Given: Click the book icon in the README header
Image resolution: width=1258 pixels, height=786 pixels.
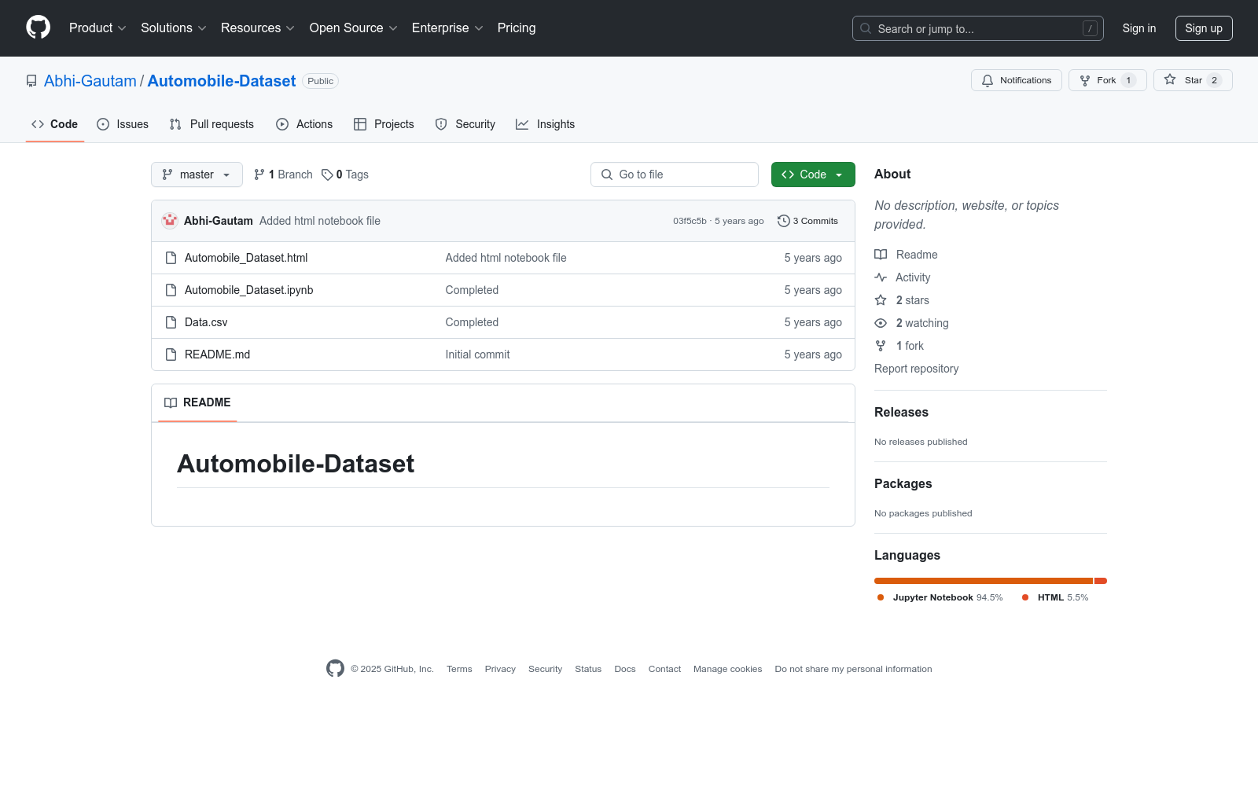Looking at the screenshot, I should [x=171, y=402].
